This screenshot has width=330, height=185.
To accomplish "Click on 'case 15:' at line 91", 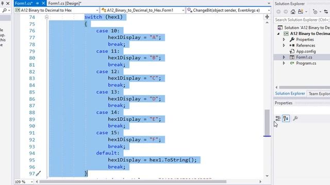I will point(108,133).
